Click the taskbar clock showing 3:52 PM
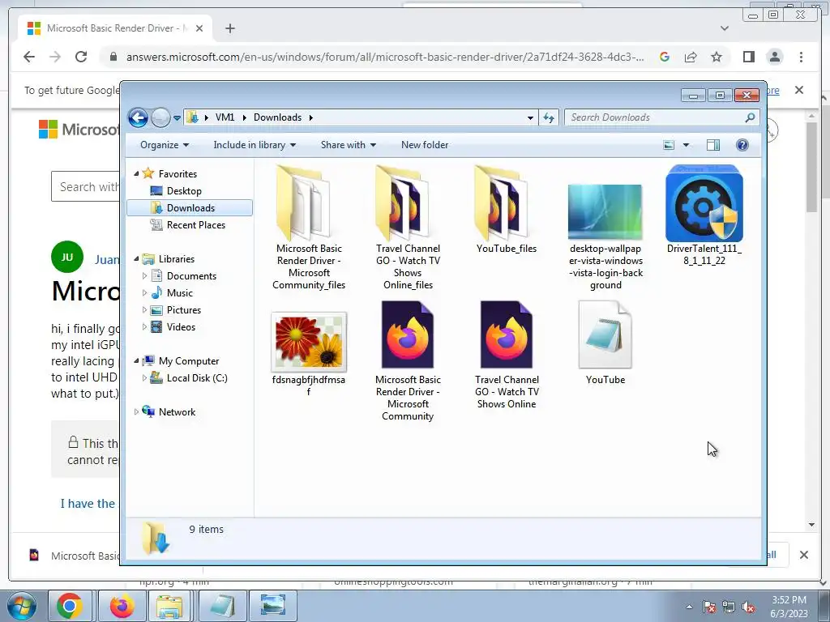Viewport: 830px width, 622px height. tap(789, 606)
